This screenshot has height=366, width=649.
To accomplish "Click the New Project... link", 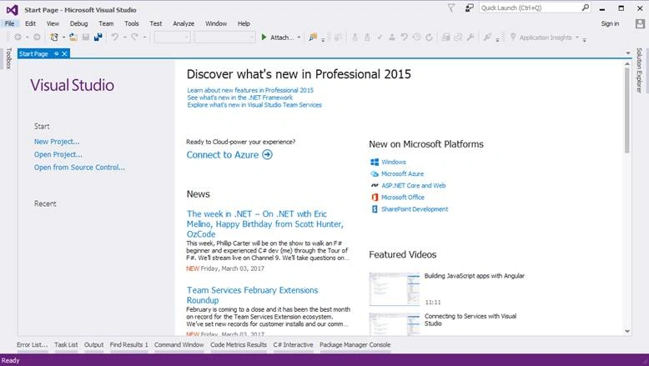I will coord(57,142).
